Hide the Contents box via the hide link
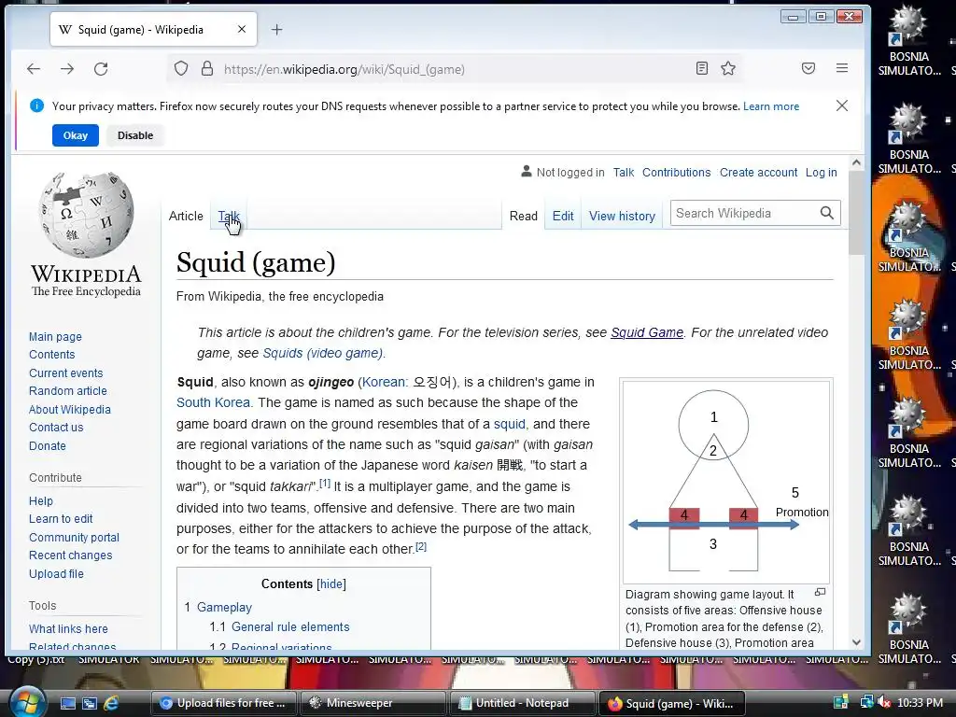The width and height of the screenshot is (956, 717). coord(331,583)
